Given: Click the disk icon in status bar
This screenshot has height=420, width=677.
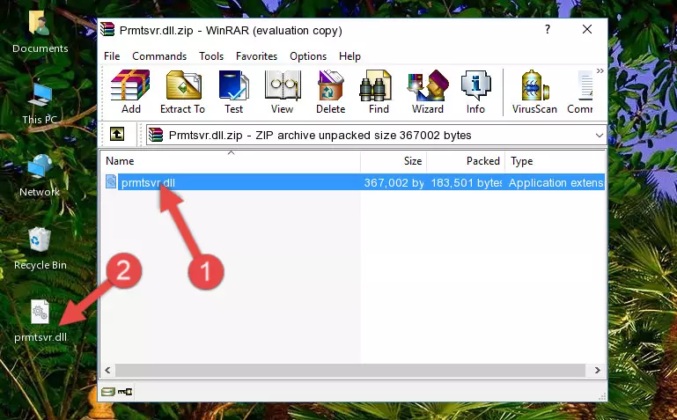Looking at the screenshot, I should point(108,392).
